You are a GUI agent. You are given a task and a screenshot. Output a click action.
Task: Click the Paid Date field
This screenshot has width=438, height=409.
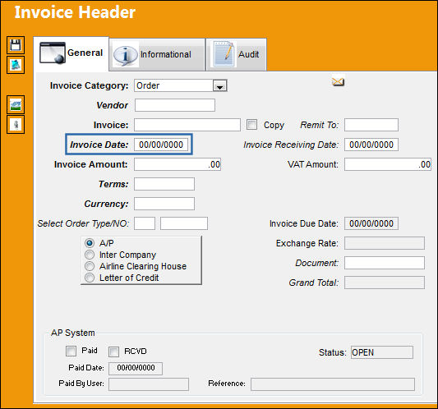pos(136,369)
